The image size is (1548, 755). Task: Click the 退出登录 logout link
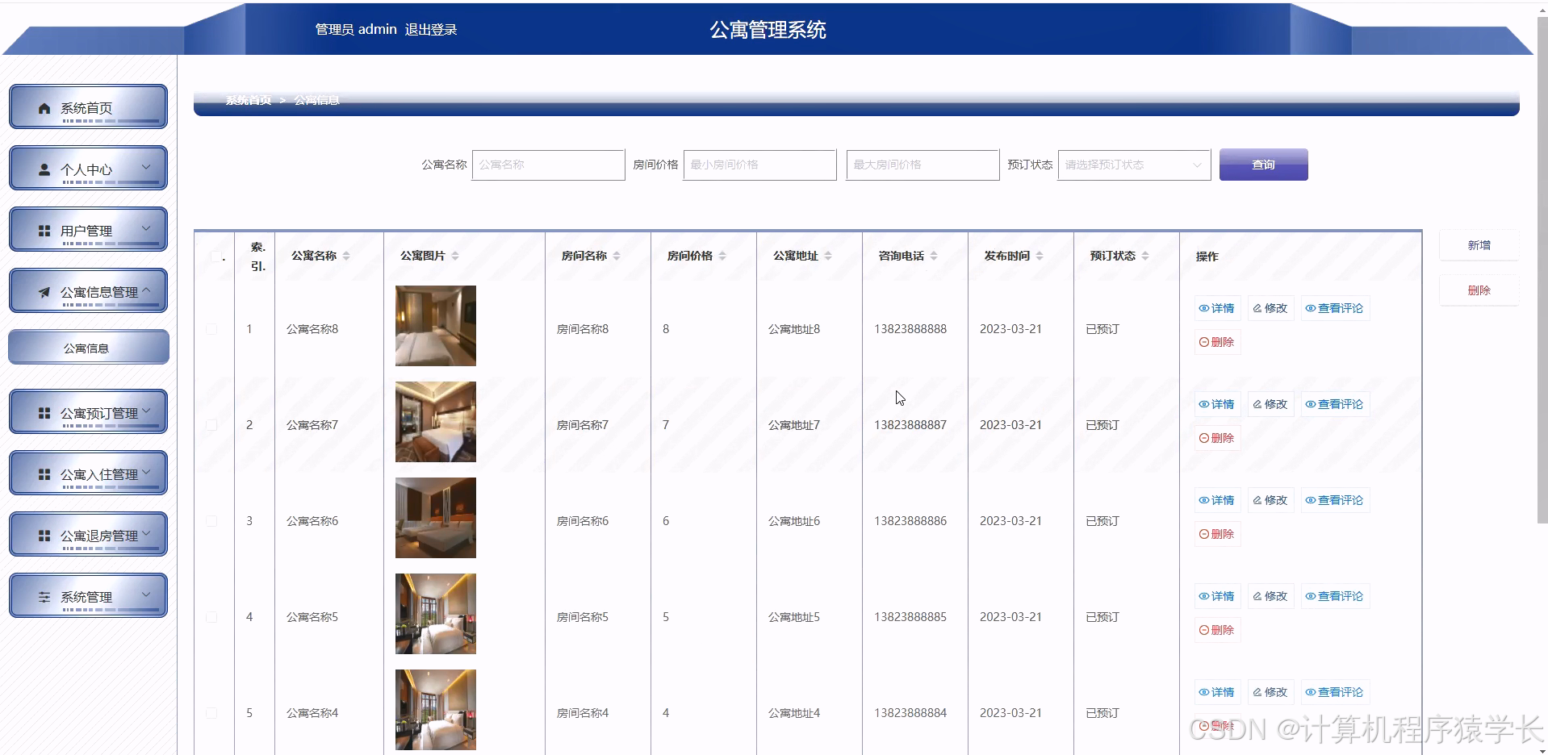click(430, 29)
